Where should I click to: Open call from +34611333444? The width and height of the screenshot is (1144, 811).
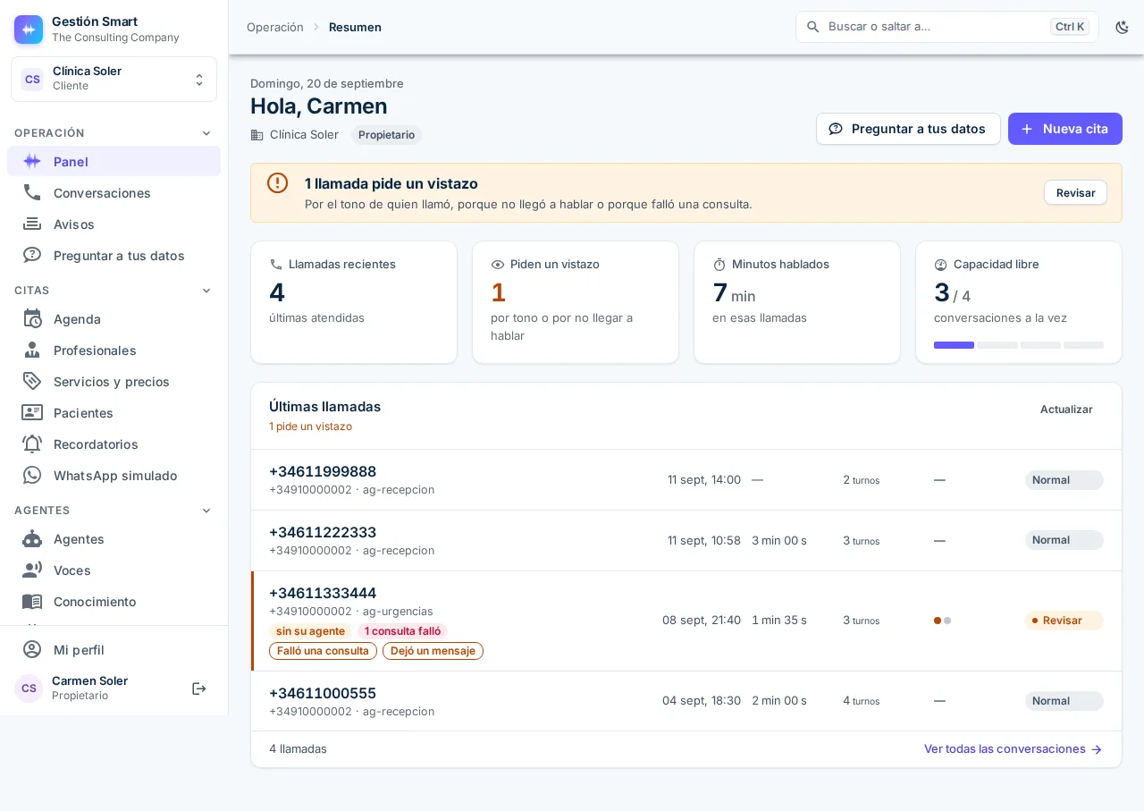pyautogui.click(x=686, y=621)
